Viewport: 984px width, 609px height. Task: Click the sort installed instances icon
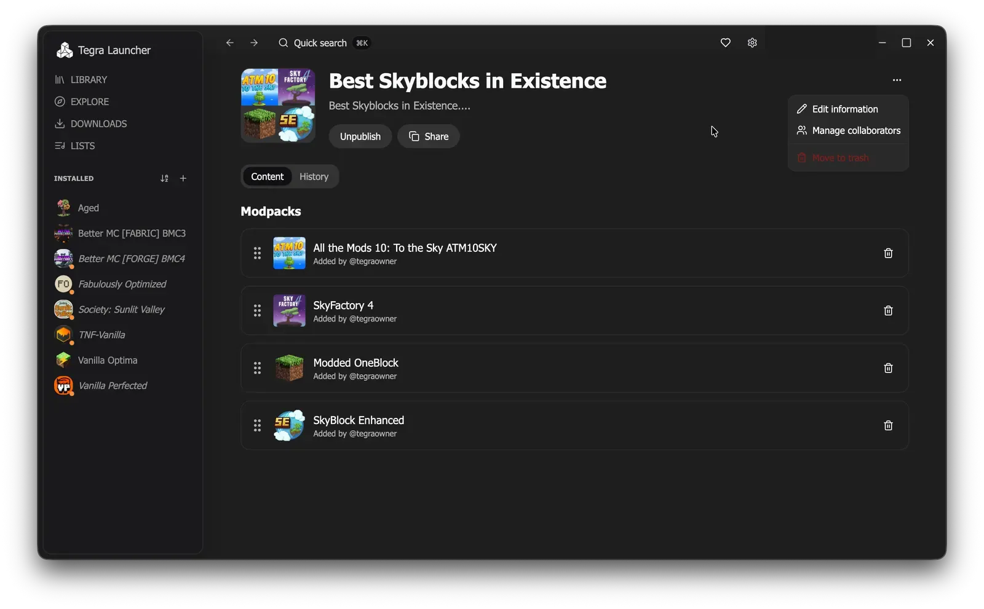(164, 178)
